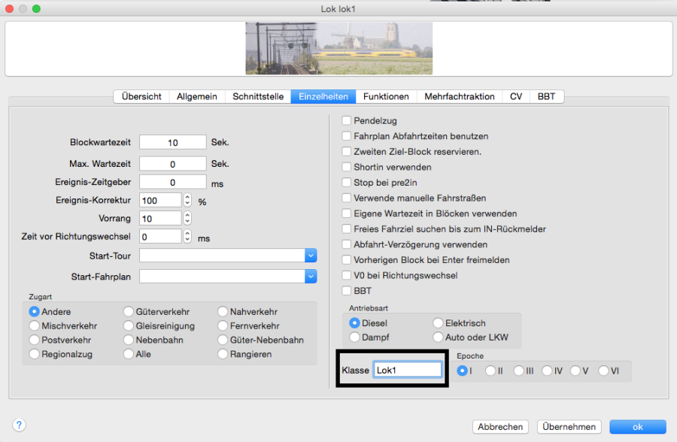Enable the BBT checkbox
677x442 pixels.
click(x=347, y=290)
